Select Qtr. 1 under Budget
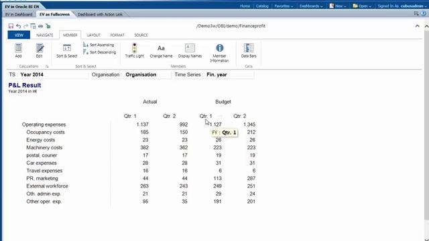The width and height of the screenshot is (429, 241). 206,116
